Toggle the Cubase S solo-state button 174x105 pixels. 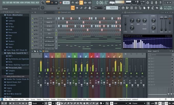(x=13, y=103)
